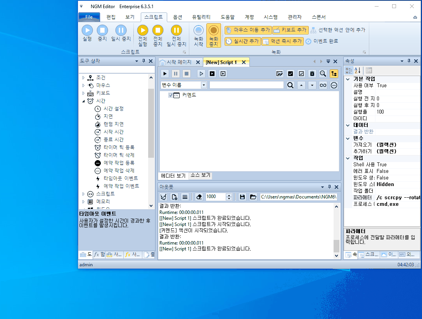The width and height of the screenshot is (422, 319).
Task: Click the 일시 중지 (pause) ribbon button
Action: tap(121, 33)
